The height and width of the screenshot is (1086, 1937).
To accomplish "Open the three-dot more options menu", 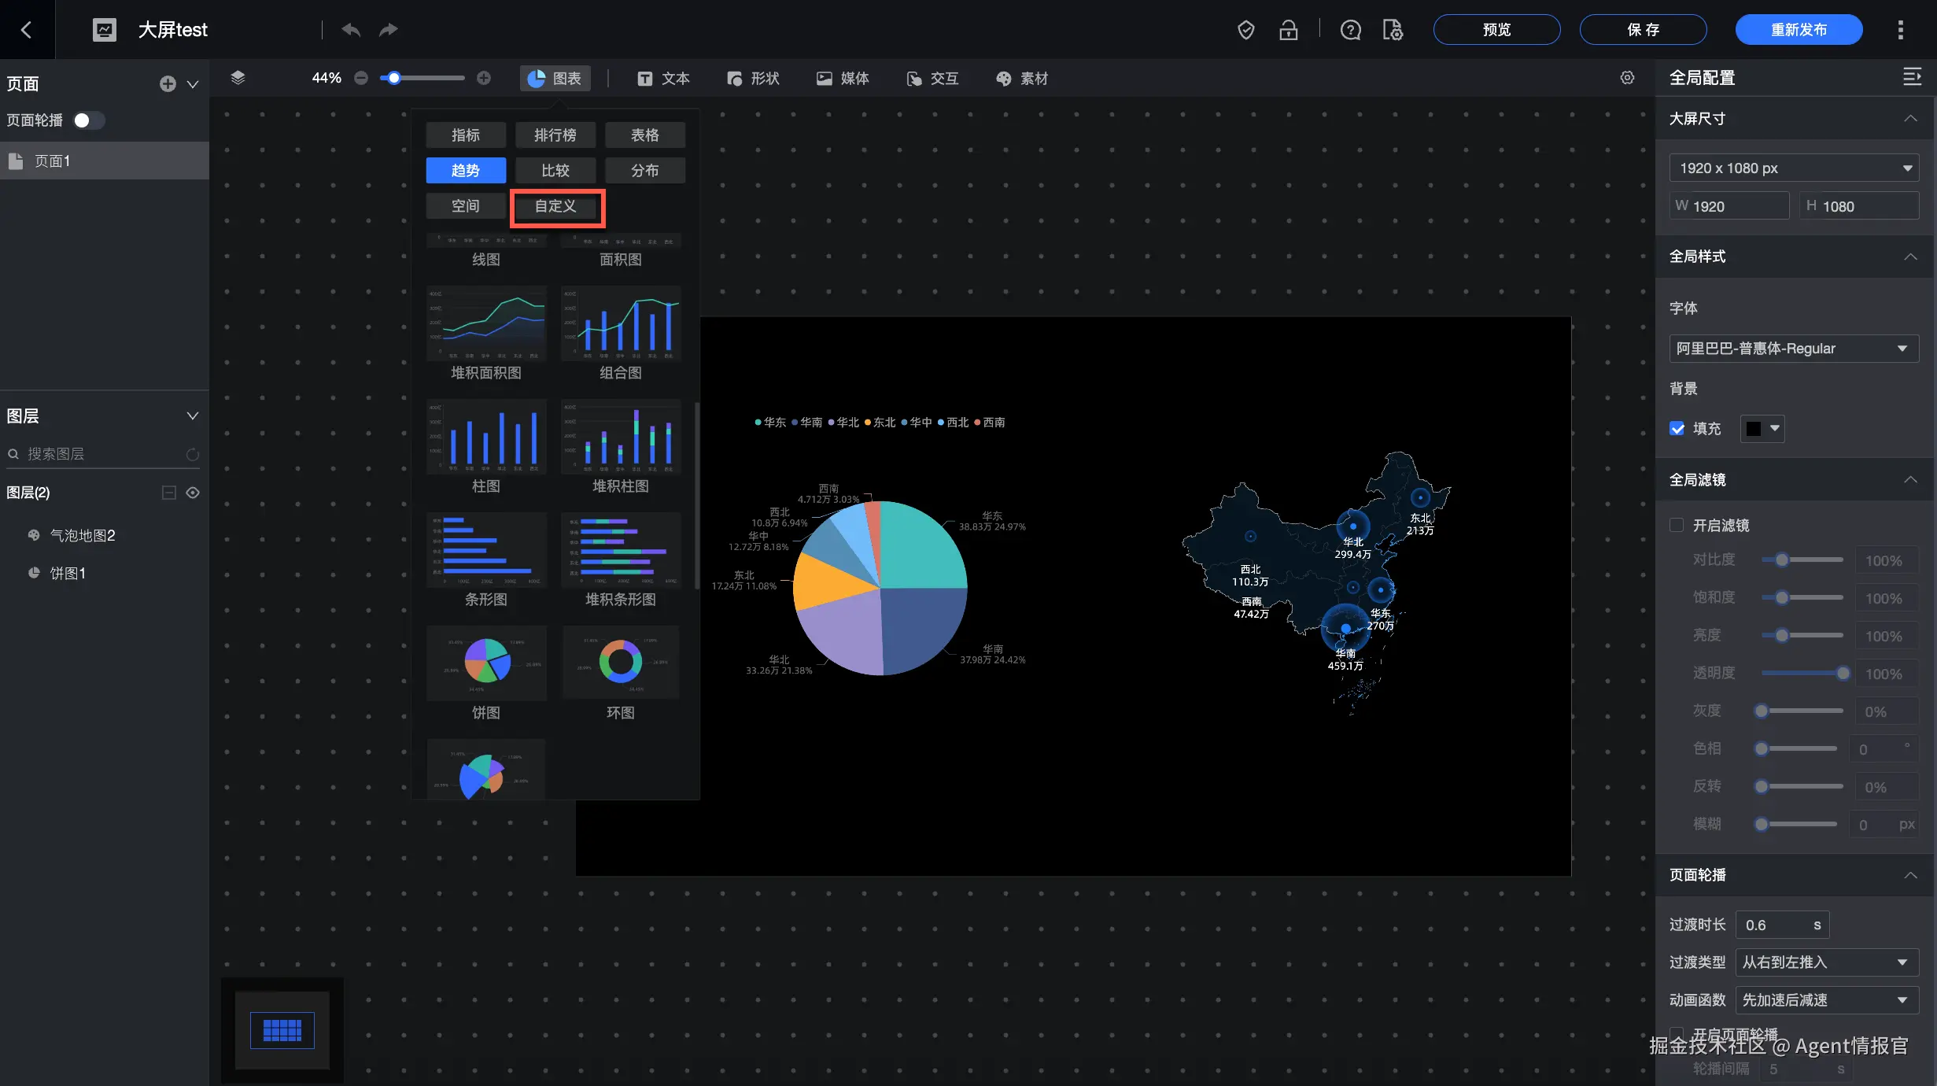I will click(x=1900, y=30).
